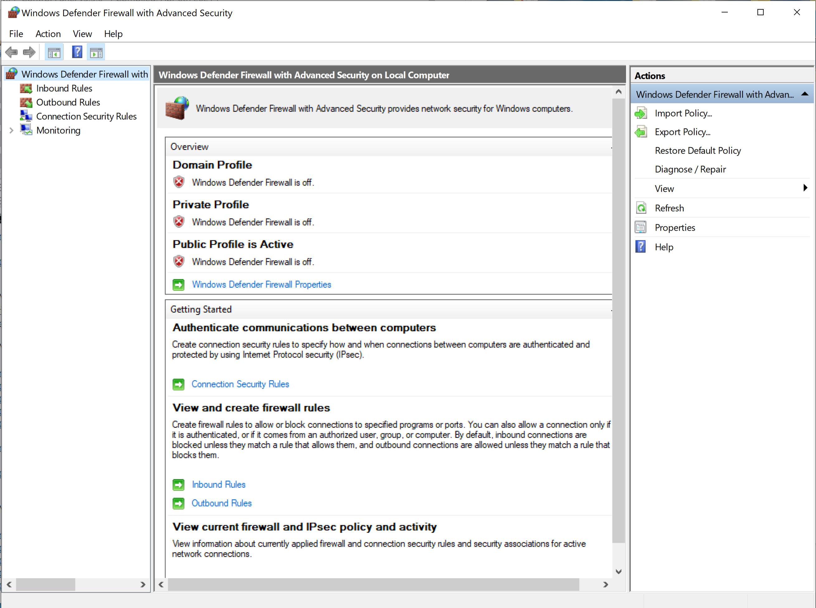The height and width of the screenshot is (608, 816).
Task: Click Restore Default Policy action
Action: tap(697, 151)
